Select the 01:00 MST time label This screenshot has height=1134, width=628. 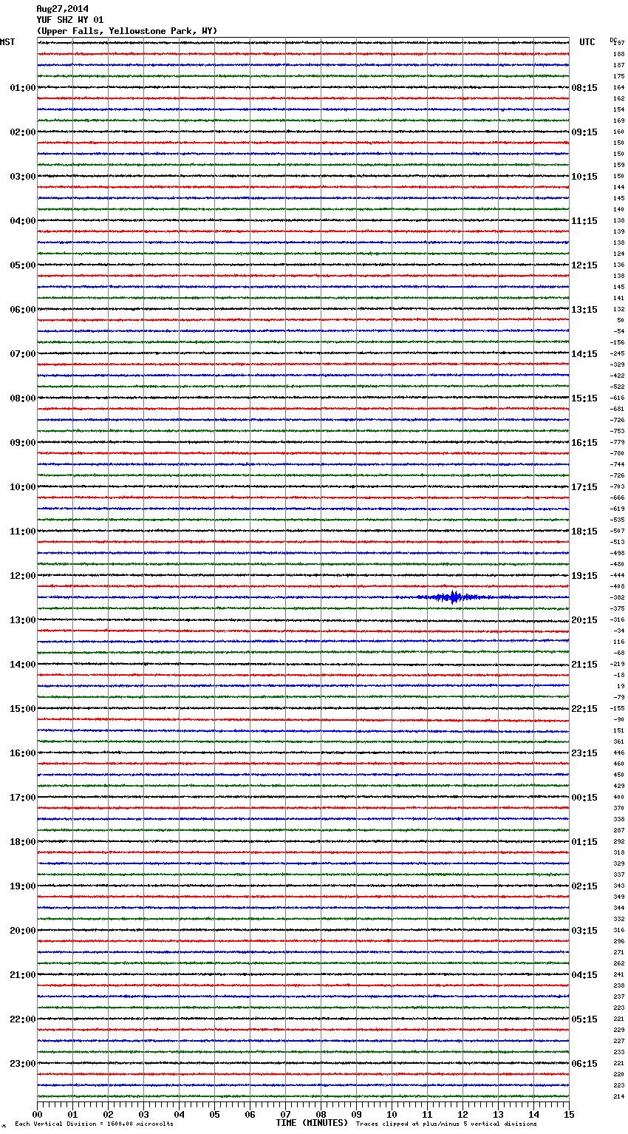[23, 88]
